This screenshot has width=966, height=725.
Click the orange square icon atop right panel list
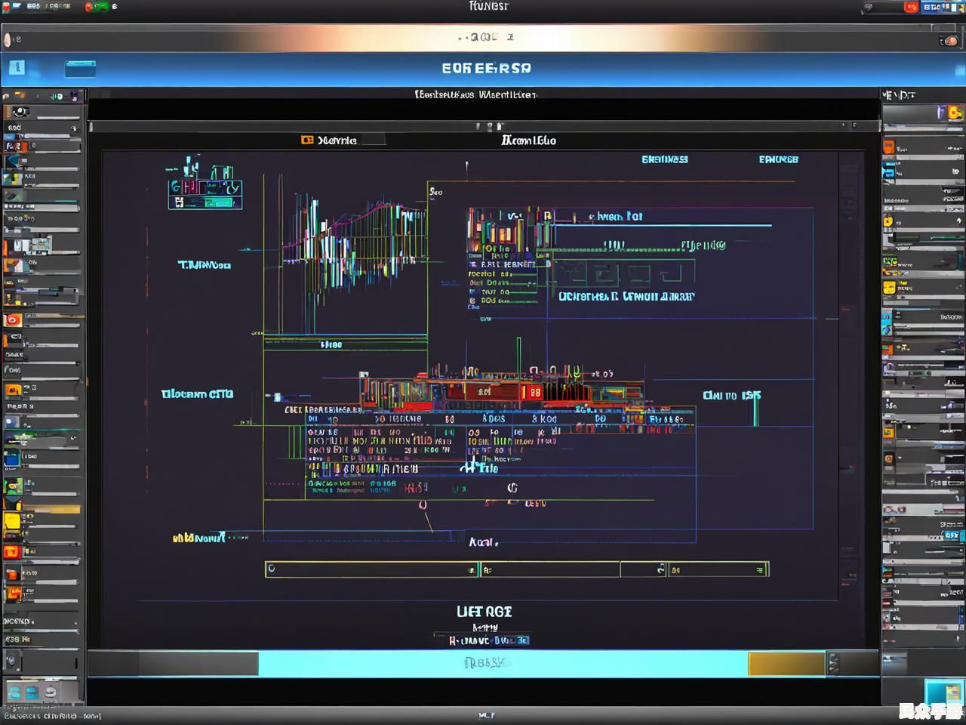(889, 147)
